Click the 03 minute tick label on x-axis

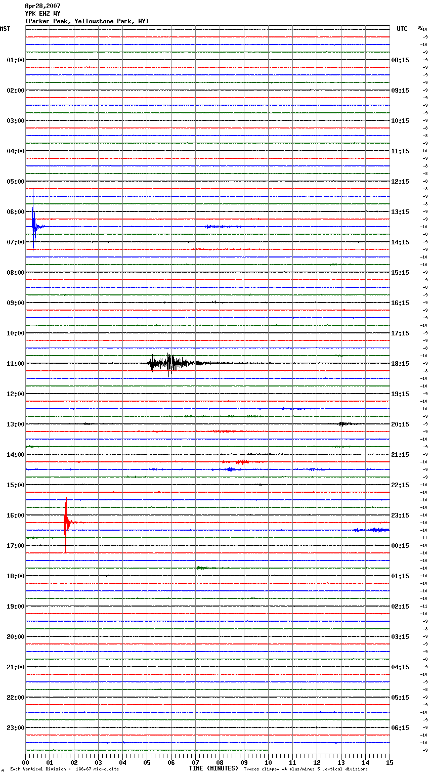[98, 762]
